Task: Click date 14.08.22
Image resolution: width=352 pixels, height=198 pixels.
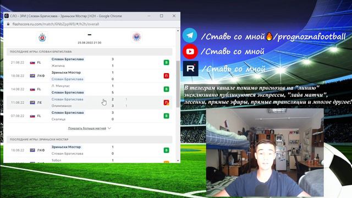Action: (x=18, y=89)
